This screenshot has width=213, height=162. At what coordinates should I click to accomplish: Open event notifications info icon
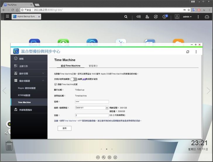click(x=165, y=17)
